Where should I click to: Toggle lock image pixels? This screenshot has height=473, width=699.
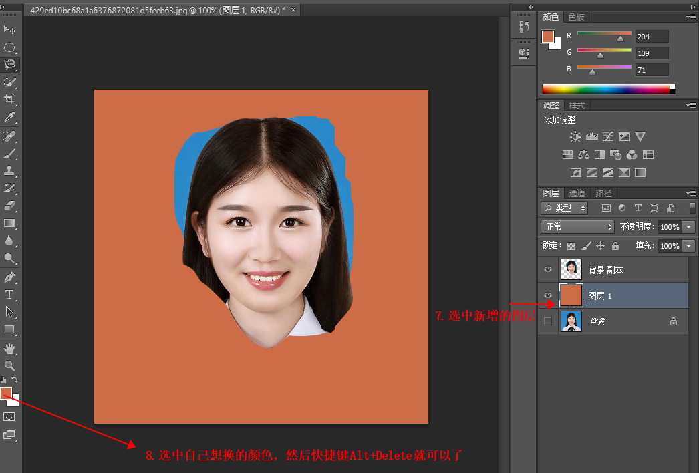point(586,246)
